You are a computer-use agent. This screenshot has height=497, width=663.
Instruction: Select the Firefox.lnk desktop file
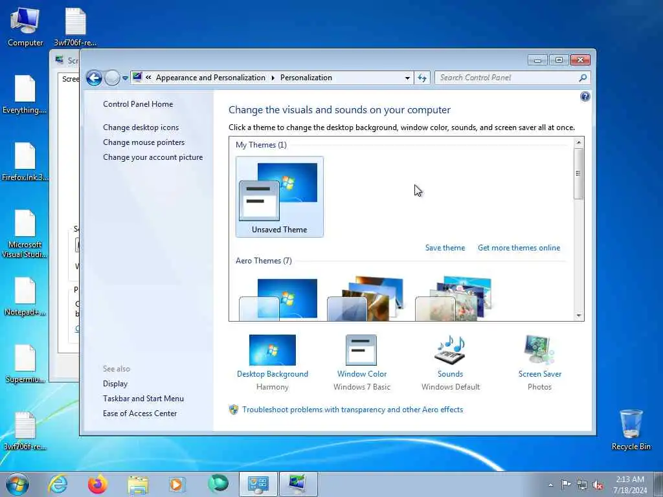pos(25,161)
